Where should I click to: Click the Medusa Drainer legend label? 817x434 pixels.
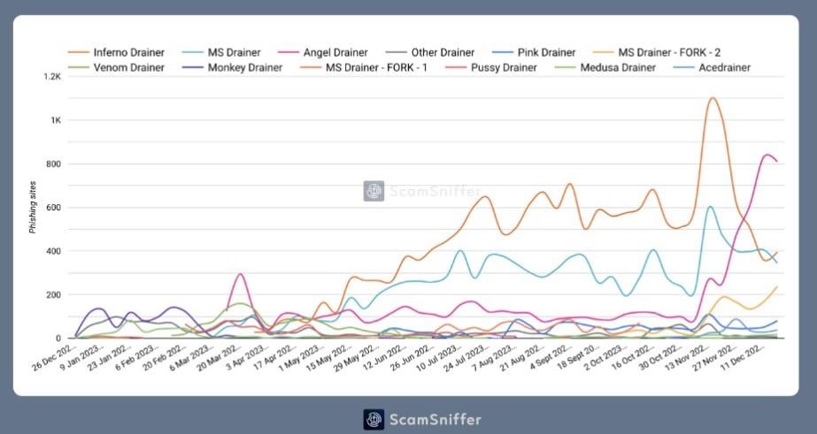pos(618,68)
